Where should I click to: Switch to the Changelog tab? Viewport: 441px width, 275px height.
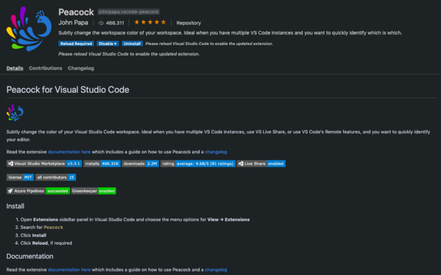tap(81, 68)
